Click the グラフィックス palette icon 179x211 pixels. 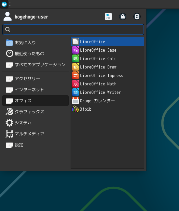click(x=9, y=112)
